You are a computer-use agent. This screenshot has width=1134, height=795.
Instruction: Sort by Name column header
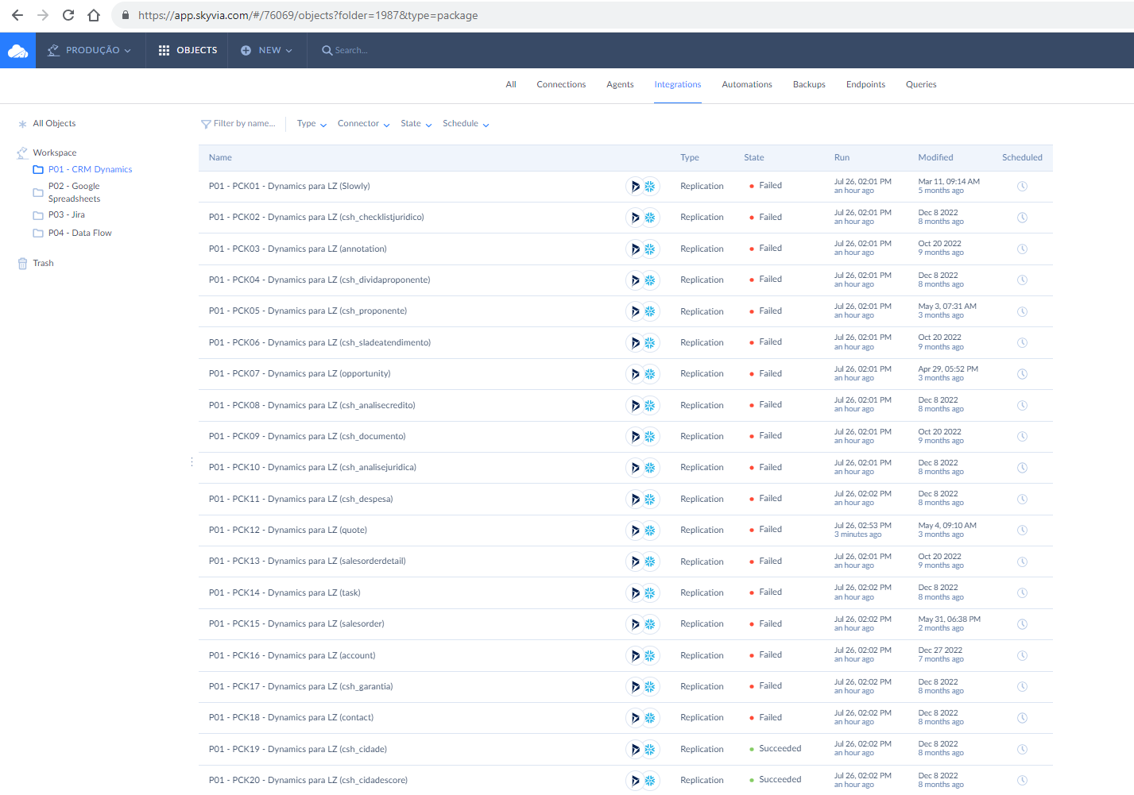220,158
